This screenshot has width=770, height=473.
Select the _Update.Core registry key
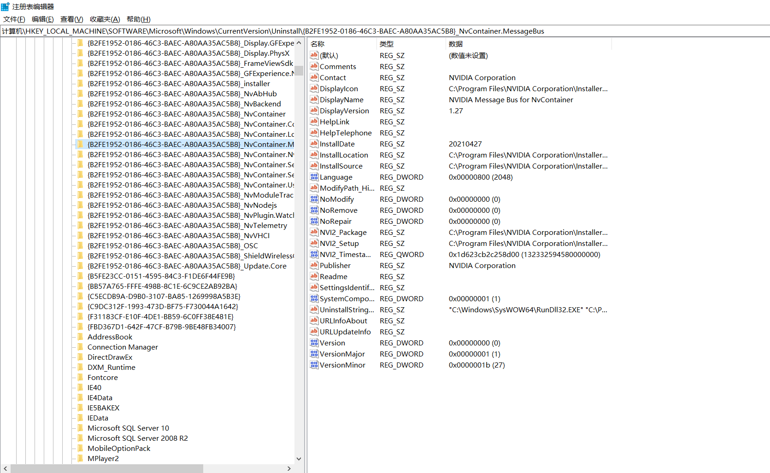pyautogui.click(x=187, y=266)
